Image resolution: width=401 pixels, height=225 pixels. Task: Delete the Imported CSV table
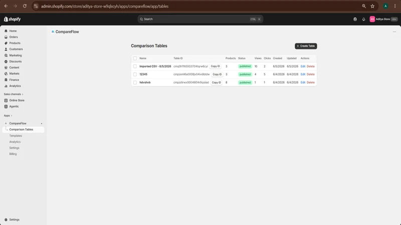click(311, 66)
